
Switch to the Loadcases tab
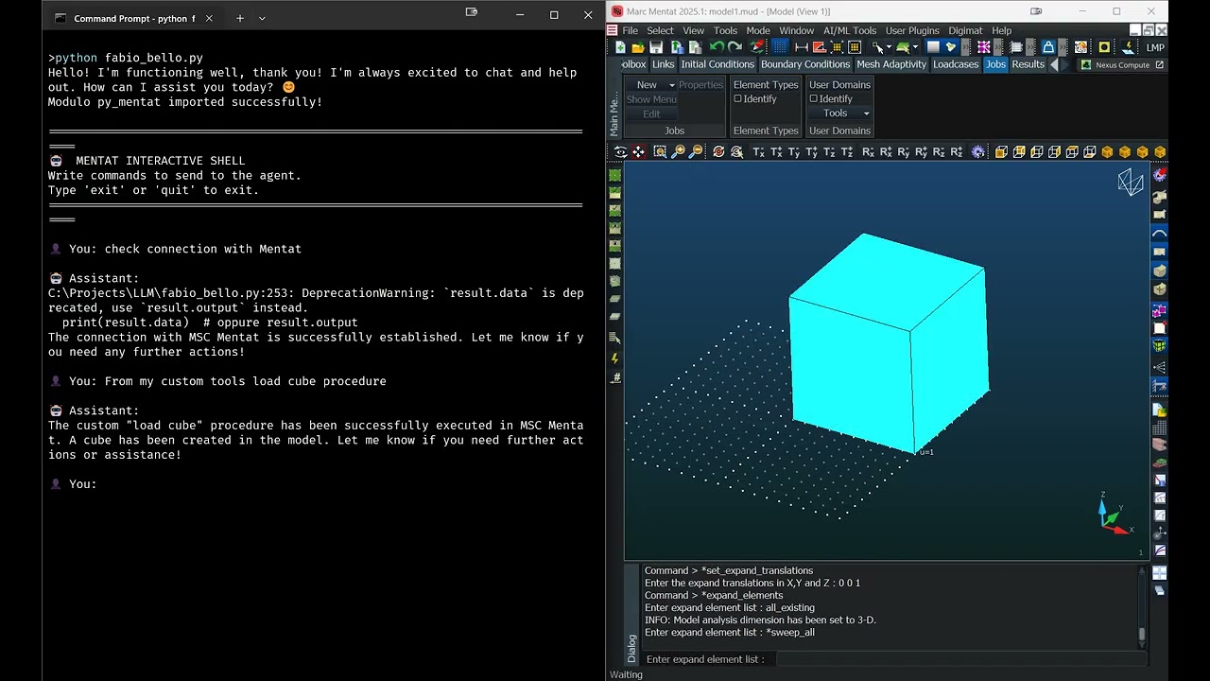point(956,64)
